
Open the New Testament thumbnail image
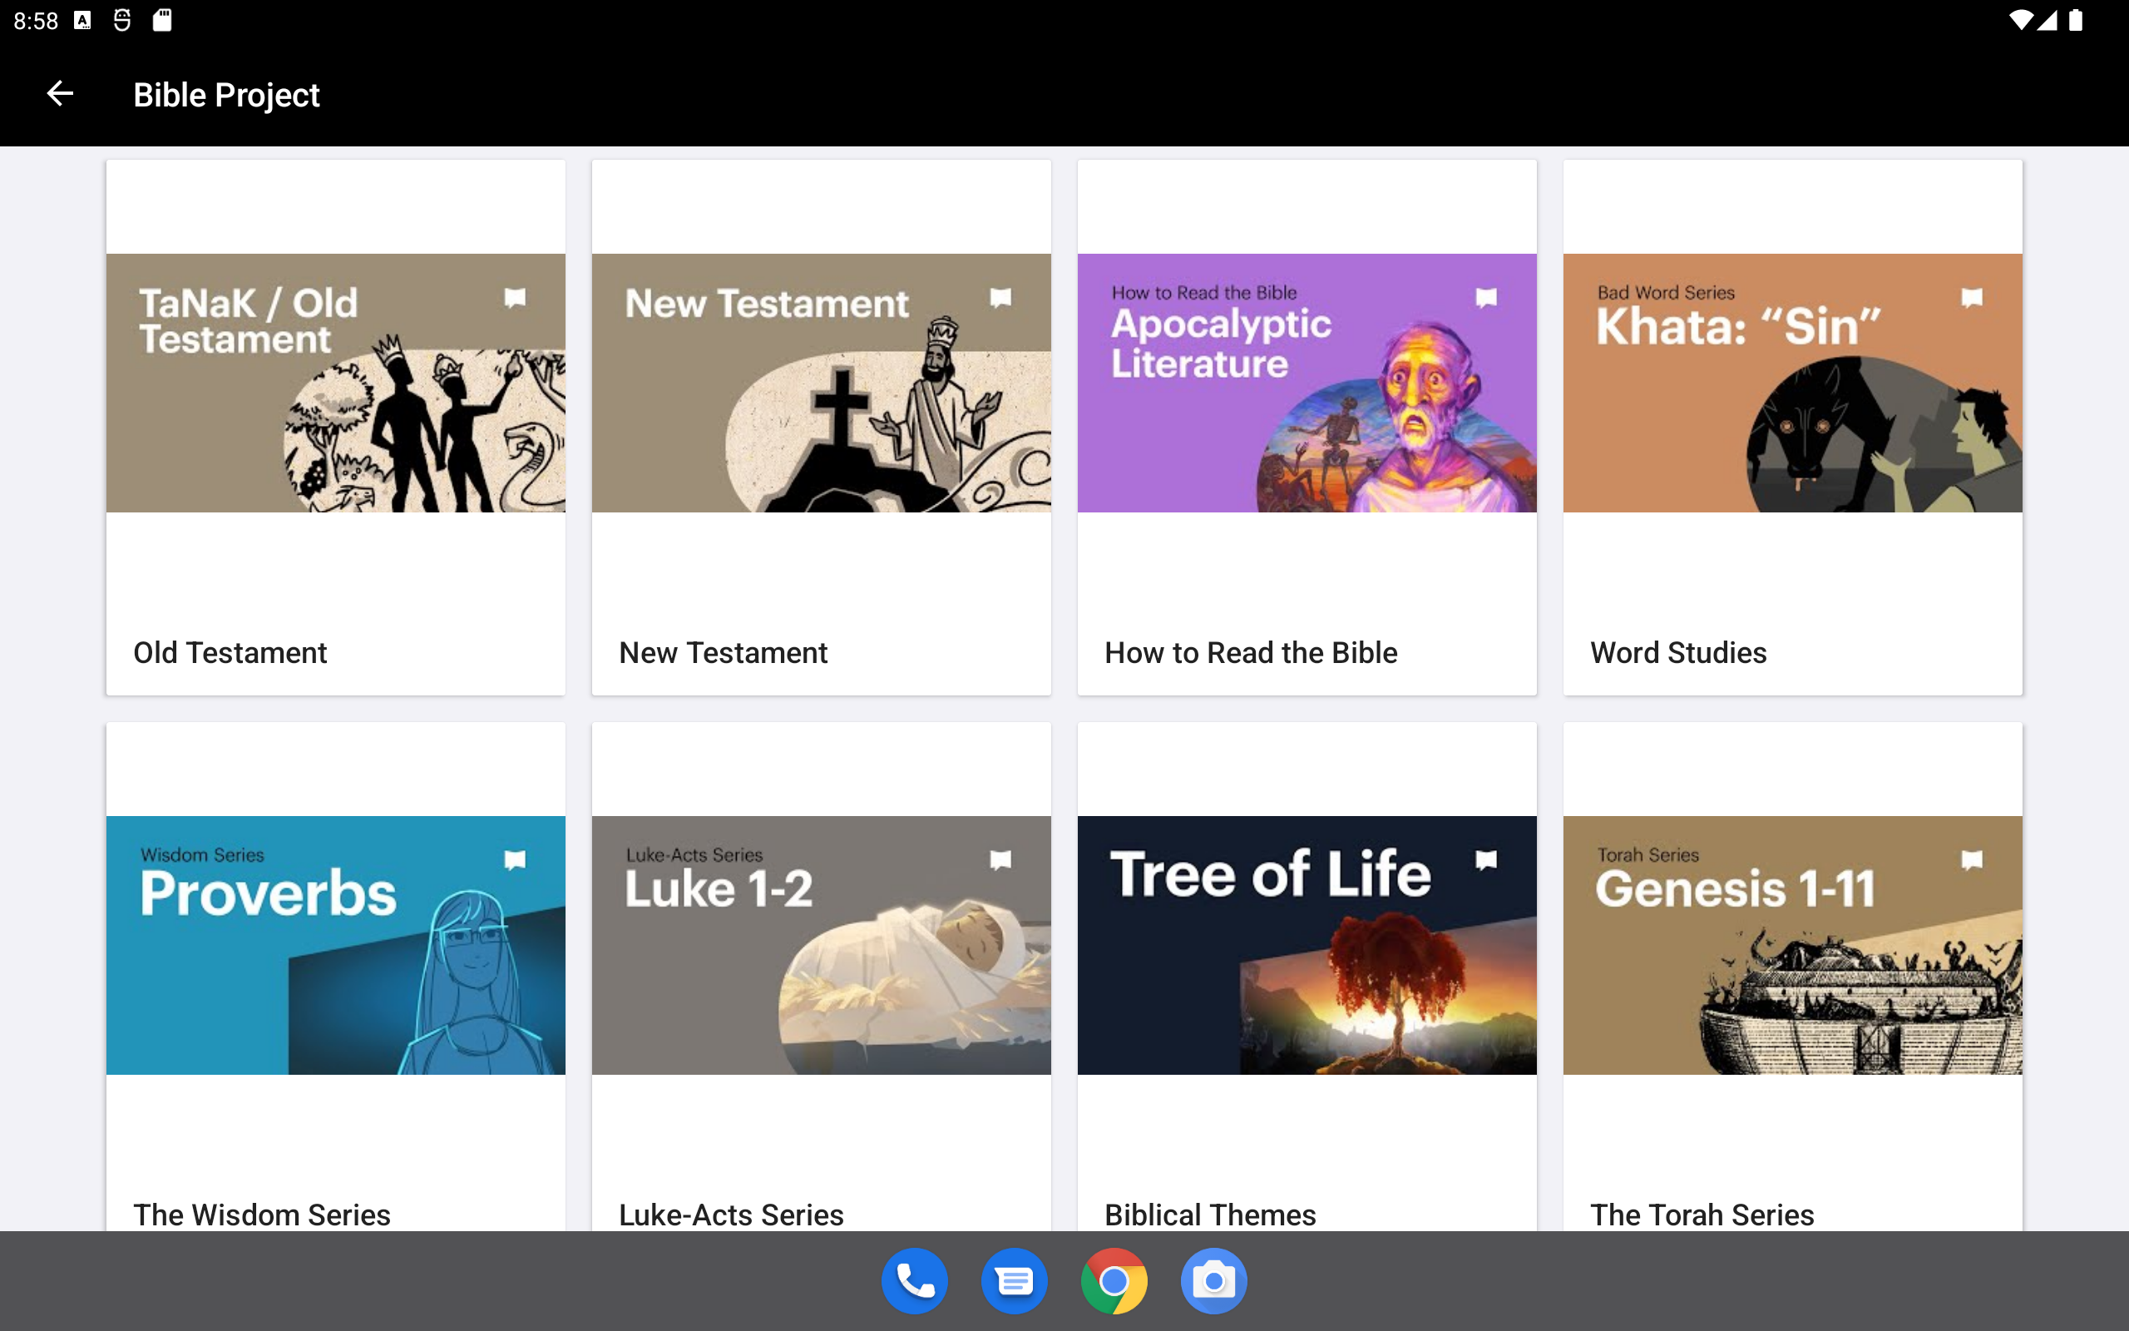822,383
